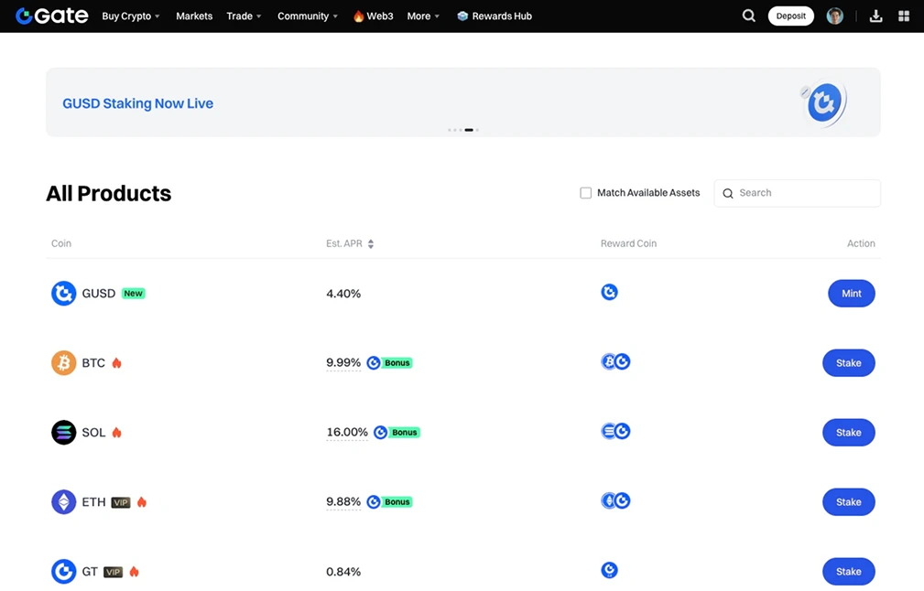Click GUSD reward coin icon

(x=609, y=292)
